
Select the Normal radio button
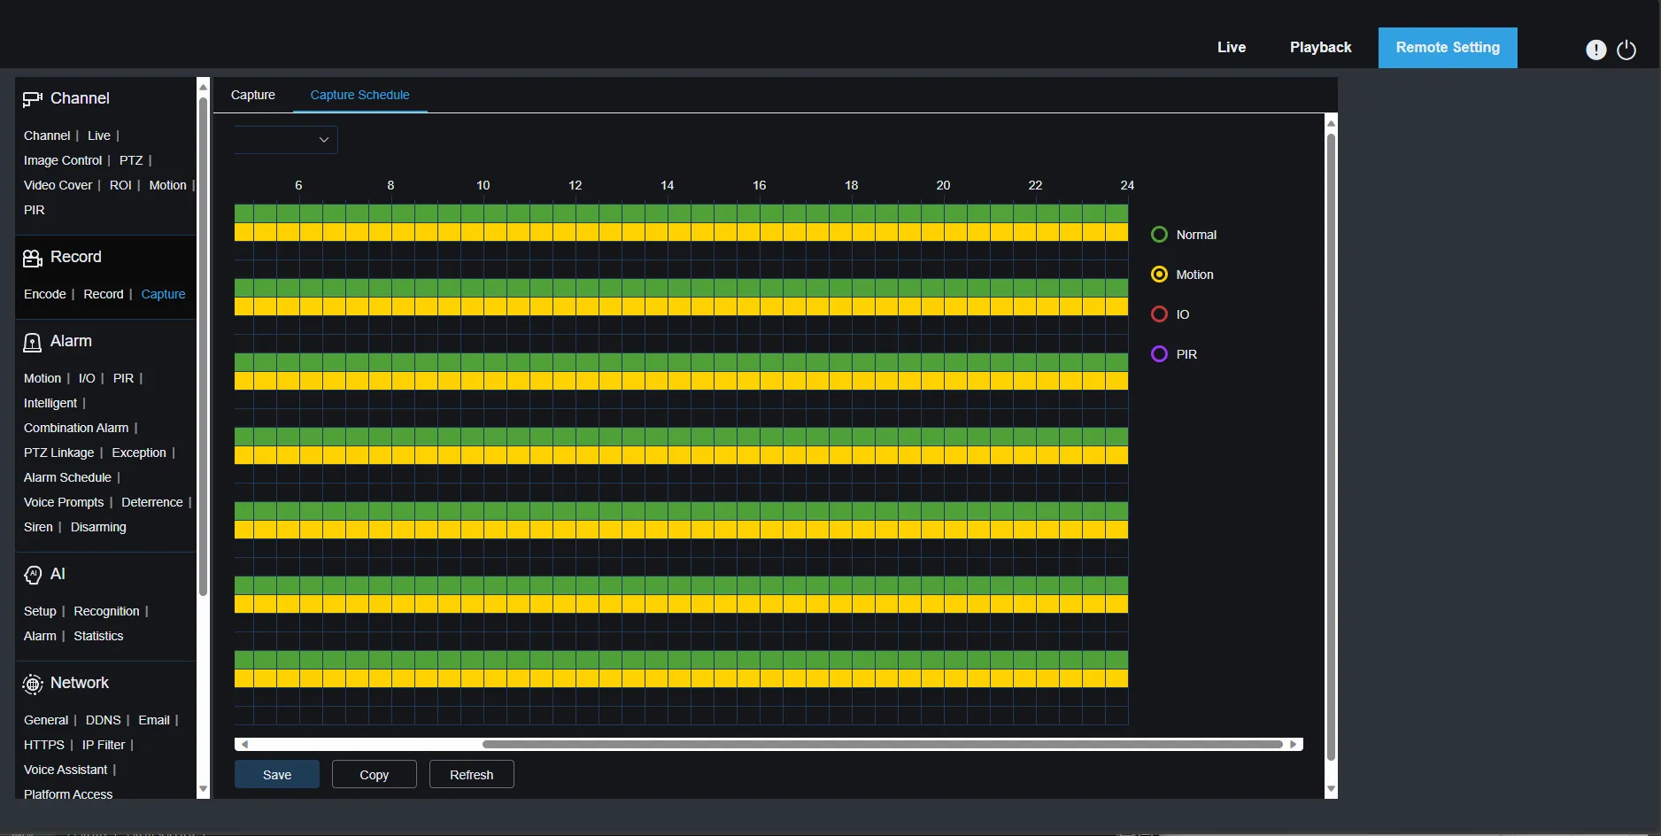point(1158,234)
